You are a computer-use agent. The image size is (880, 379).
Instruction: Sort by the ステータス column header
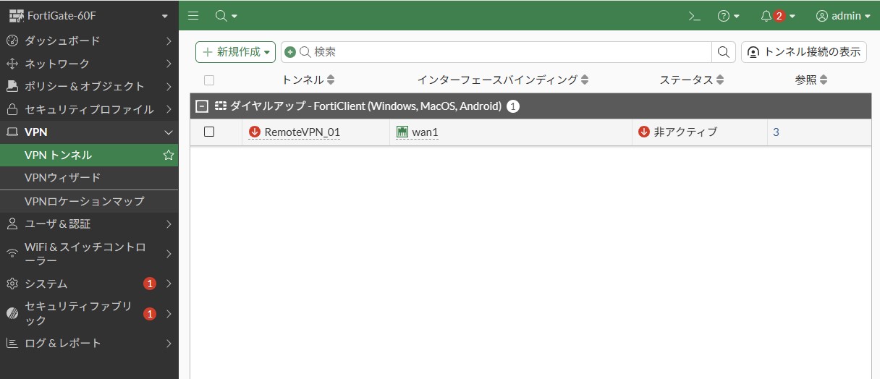coord(686,80)
